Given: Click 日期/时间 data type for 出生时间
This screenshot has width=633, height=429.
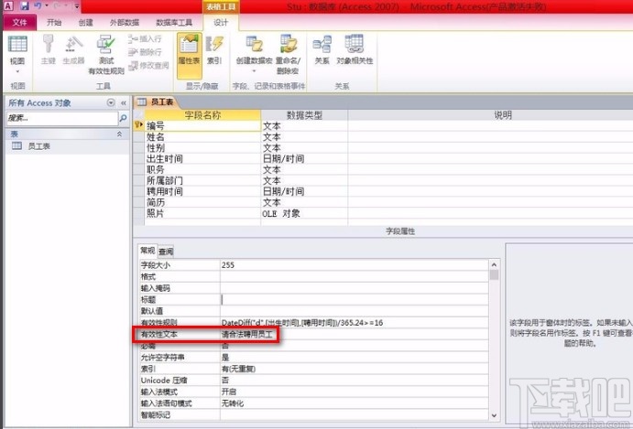Looking at the screenshot, I should [x=304, y=159].
